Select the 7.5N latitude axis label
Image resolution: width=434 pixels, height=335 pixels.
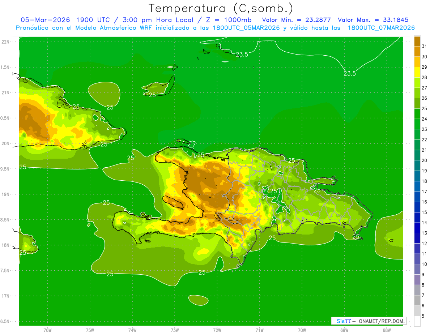[5, 270]
